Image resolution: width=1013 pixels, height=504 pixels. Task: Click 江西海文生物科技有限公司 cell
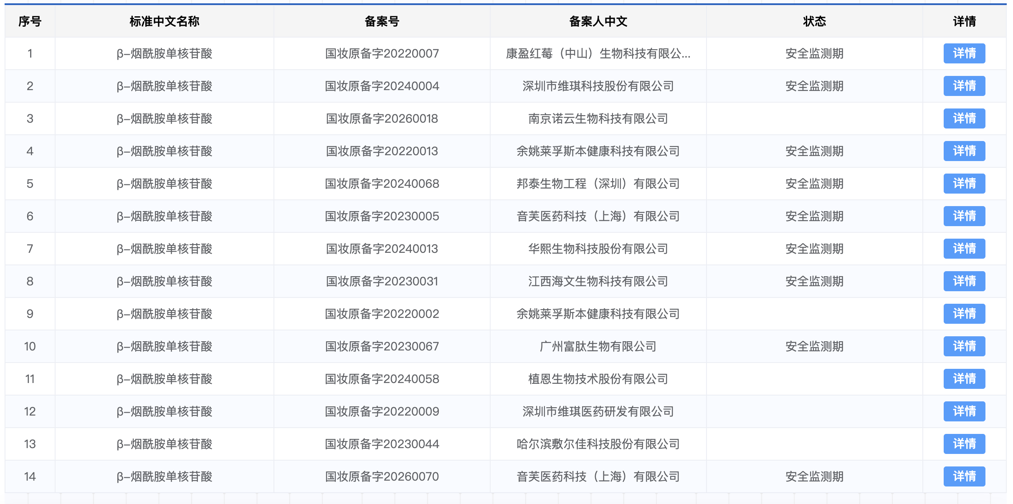tap(598, 281)
